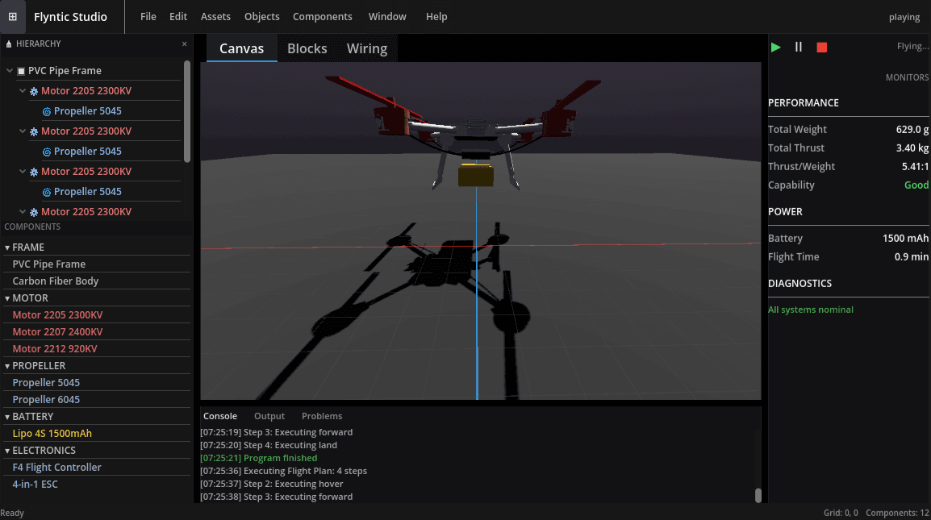Screen dimensions: 931x520
Task: Click 'Grid: 0, 0' in status bar
Action: click(841, 513)
